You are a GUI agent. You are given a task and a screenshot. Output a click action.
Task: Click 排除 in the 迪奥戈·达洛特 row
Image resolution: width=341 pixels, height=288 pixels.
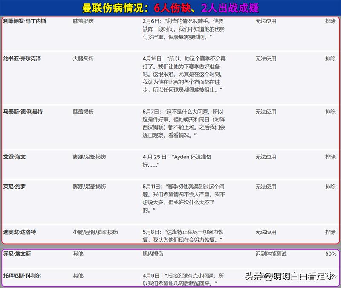click(330, 232)
